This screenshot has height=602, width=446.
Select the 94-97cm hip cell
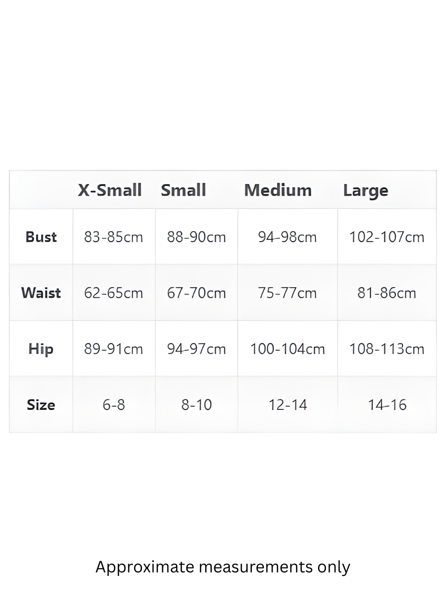pos(196,349)
